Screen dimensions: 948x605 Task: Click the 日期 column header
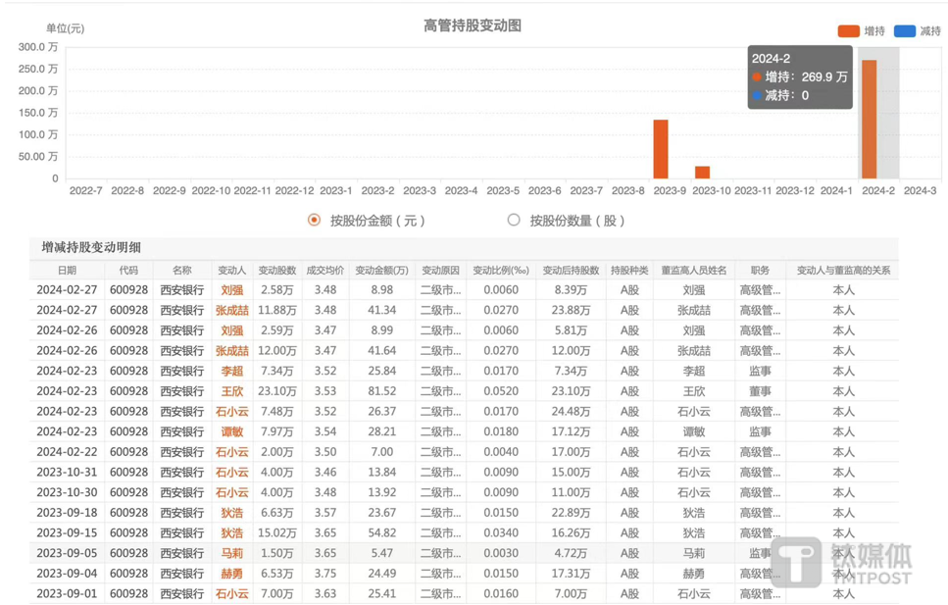point(67,271)
